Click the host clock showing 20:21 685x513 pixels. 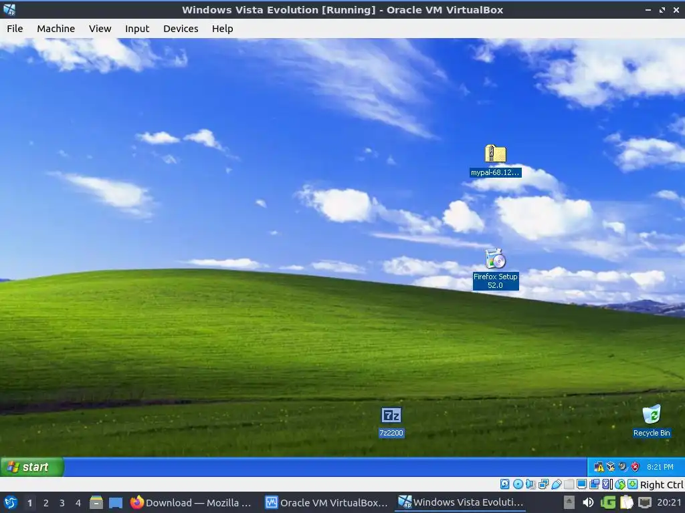pyautogui.click(x=669, y=502)
